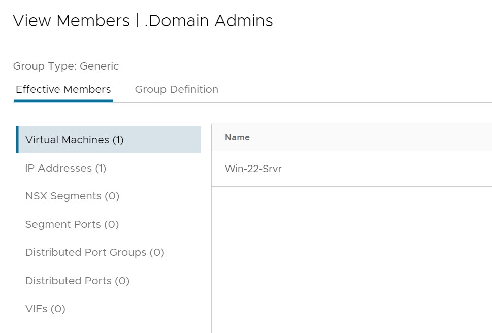This screenshot has height=333, width=492.
Task: Show IP Addresses (1) members
Action: coord(65,168)
